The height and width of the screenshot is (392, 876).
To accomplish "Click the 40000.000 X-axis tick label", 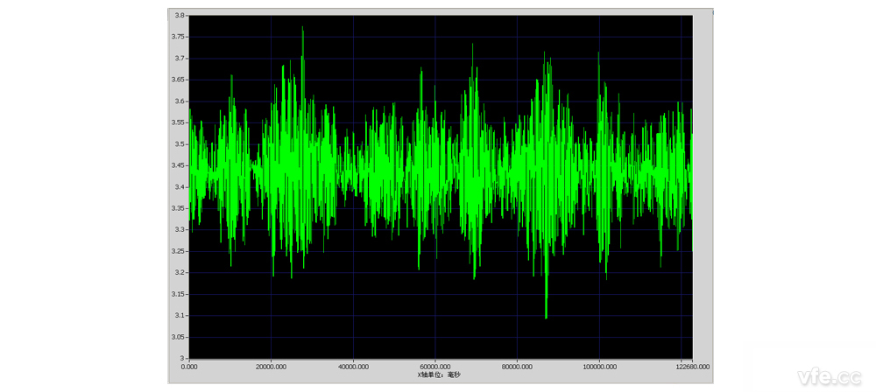I will tap(353, 366).
